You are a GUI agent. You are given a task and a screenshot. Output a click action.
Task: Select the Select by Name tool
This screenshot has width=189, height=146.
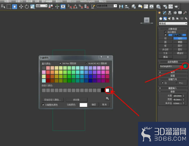point(3,6)
